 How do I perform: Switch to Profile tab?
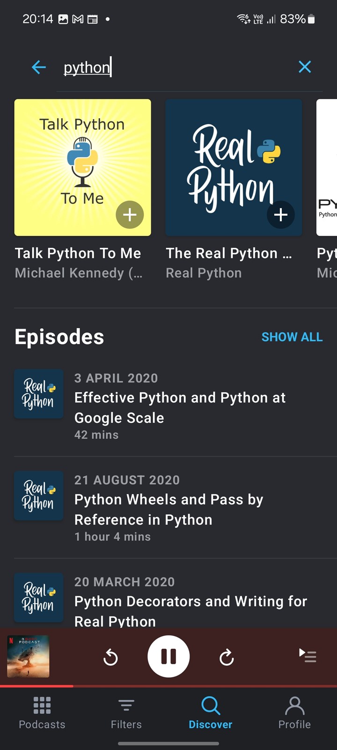pos(294,713)
